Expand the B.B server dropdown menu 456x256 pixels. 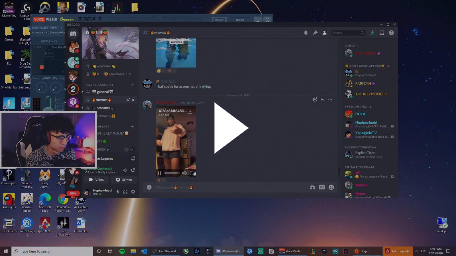[x=133, y=33]
